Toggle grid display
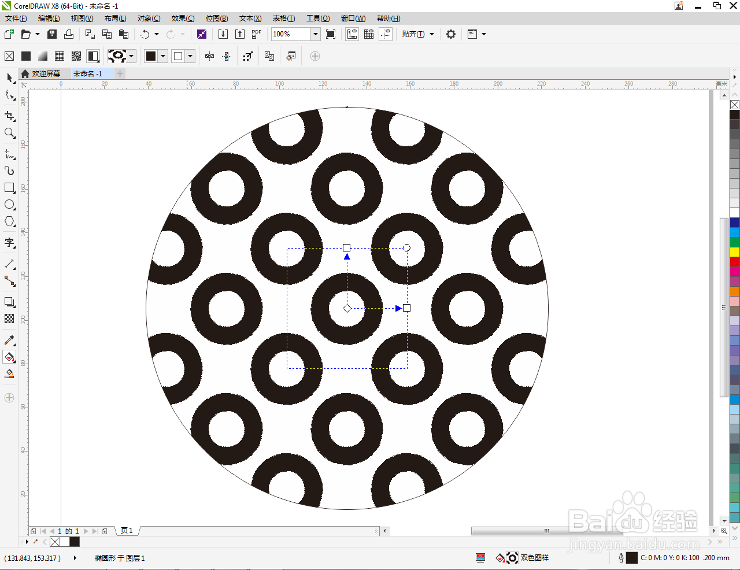This screenshot has width=740, height=570. pyautogui.click(x=369, y=34)
